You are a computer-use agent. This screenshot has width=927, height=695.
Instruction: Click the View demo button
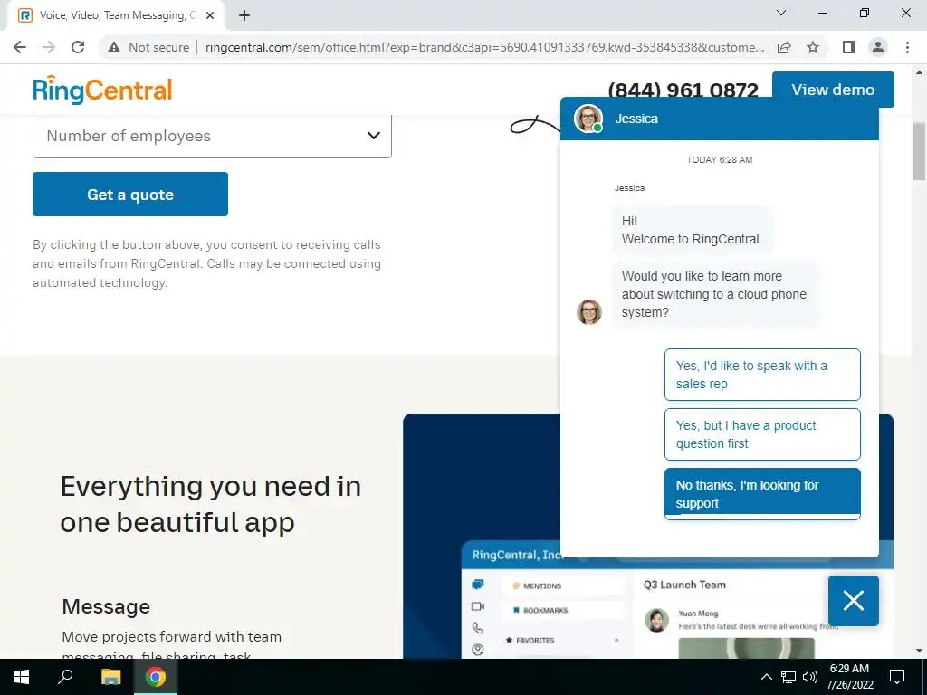tap(833, 90)
